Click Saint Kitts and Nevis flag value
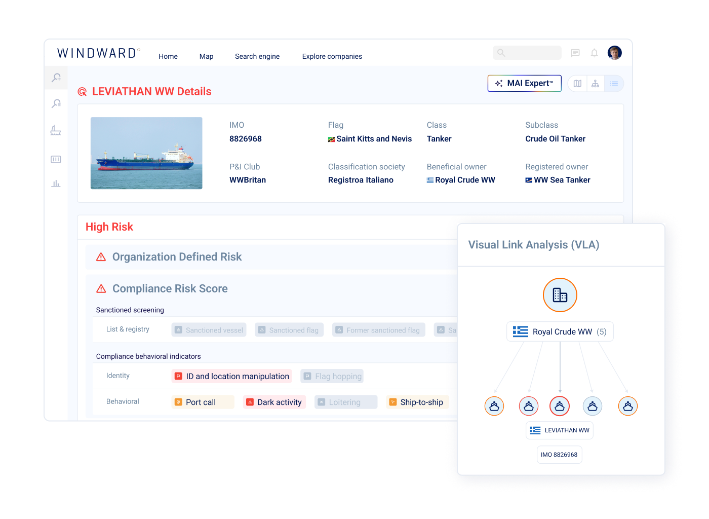This screenshot has width=709, height=519. [370, 139]
